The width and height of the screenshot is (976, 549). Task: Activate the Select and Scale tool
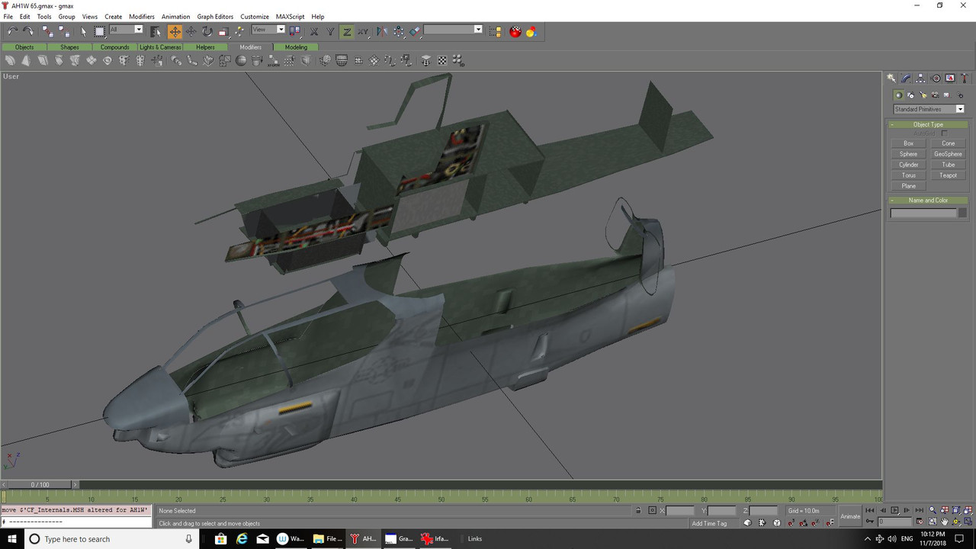tap(223, 31)
